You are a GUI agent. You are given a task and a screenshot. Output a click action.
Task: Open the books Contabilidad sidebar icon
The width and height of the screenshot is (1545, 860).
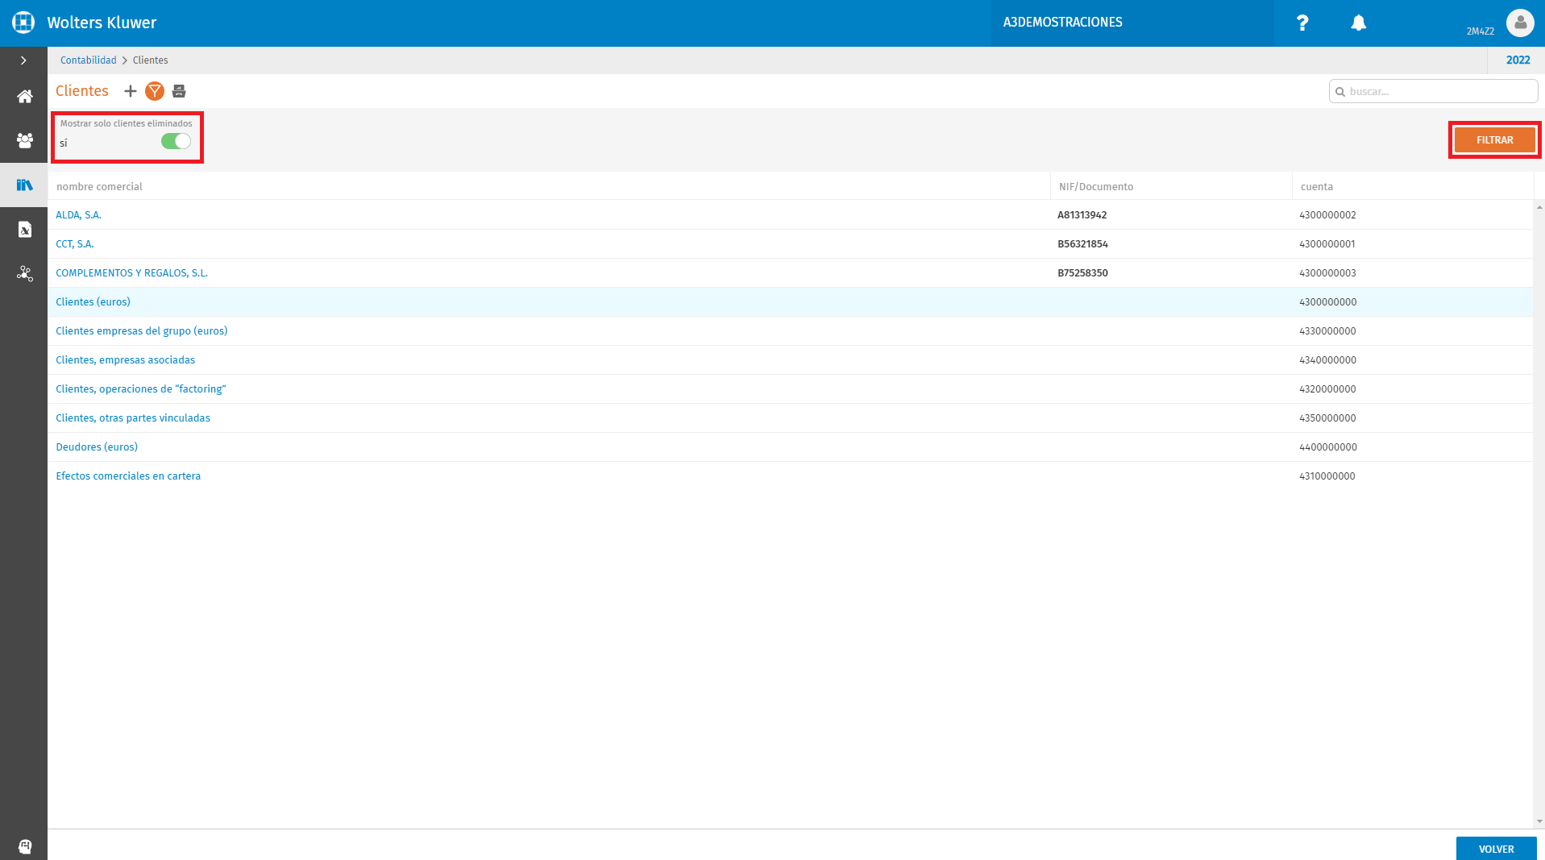click(x=25, y=185)
